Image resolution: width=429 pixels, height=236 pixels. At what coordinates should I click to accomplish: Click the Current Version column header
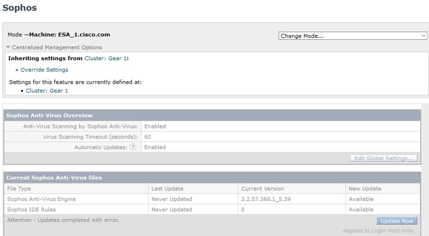tap(262, 189)
